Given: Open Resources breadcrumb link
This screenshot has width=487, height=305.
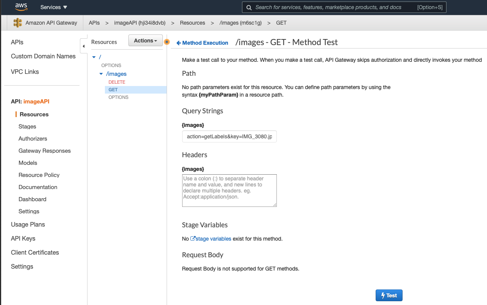Looking at the screenshot, I should point(192,23).
